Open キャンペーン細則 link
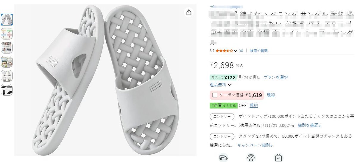Image resolution: width=357 pixels, height=162 pixels. 255,145
